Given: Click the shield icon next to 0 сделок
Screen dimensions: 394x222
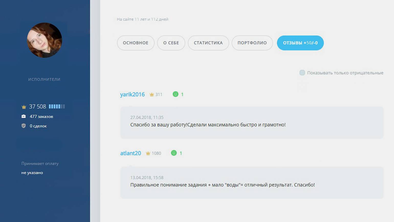Looking at the screenshot, I should (x=24, y=126).
